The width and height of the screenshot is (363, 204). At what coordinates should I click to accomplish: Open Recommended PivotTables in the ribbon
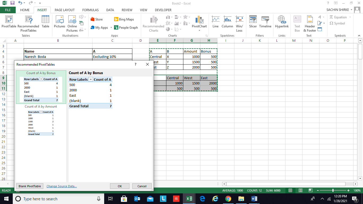click(28, 24)
